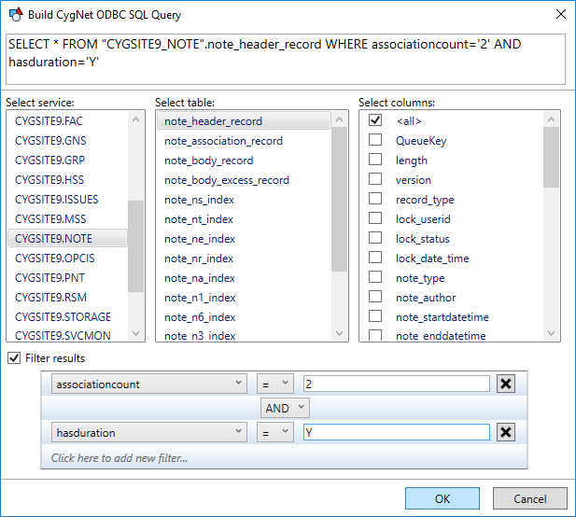
Task: Toggle the <all> columns checkbox
Action: (375, 120)
